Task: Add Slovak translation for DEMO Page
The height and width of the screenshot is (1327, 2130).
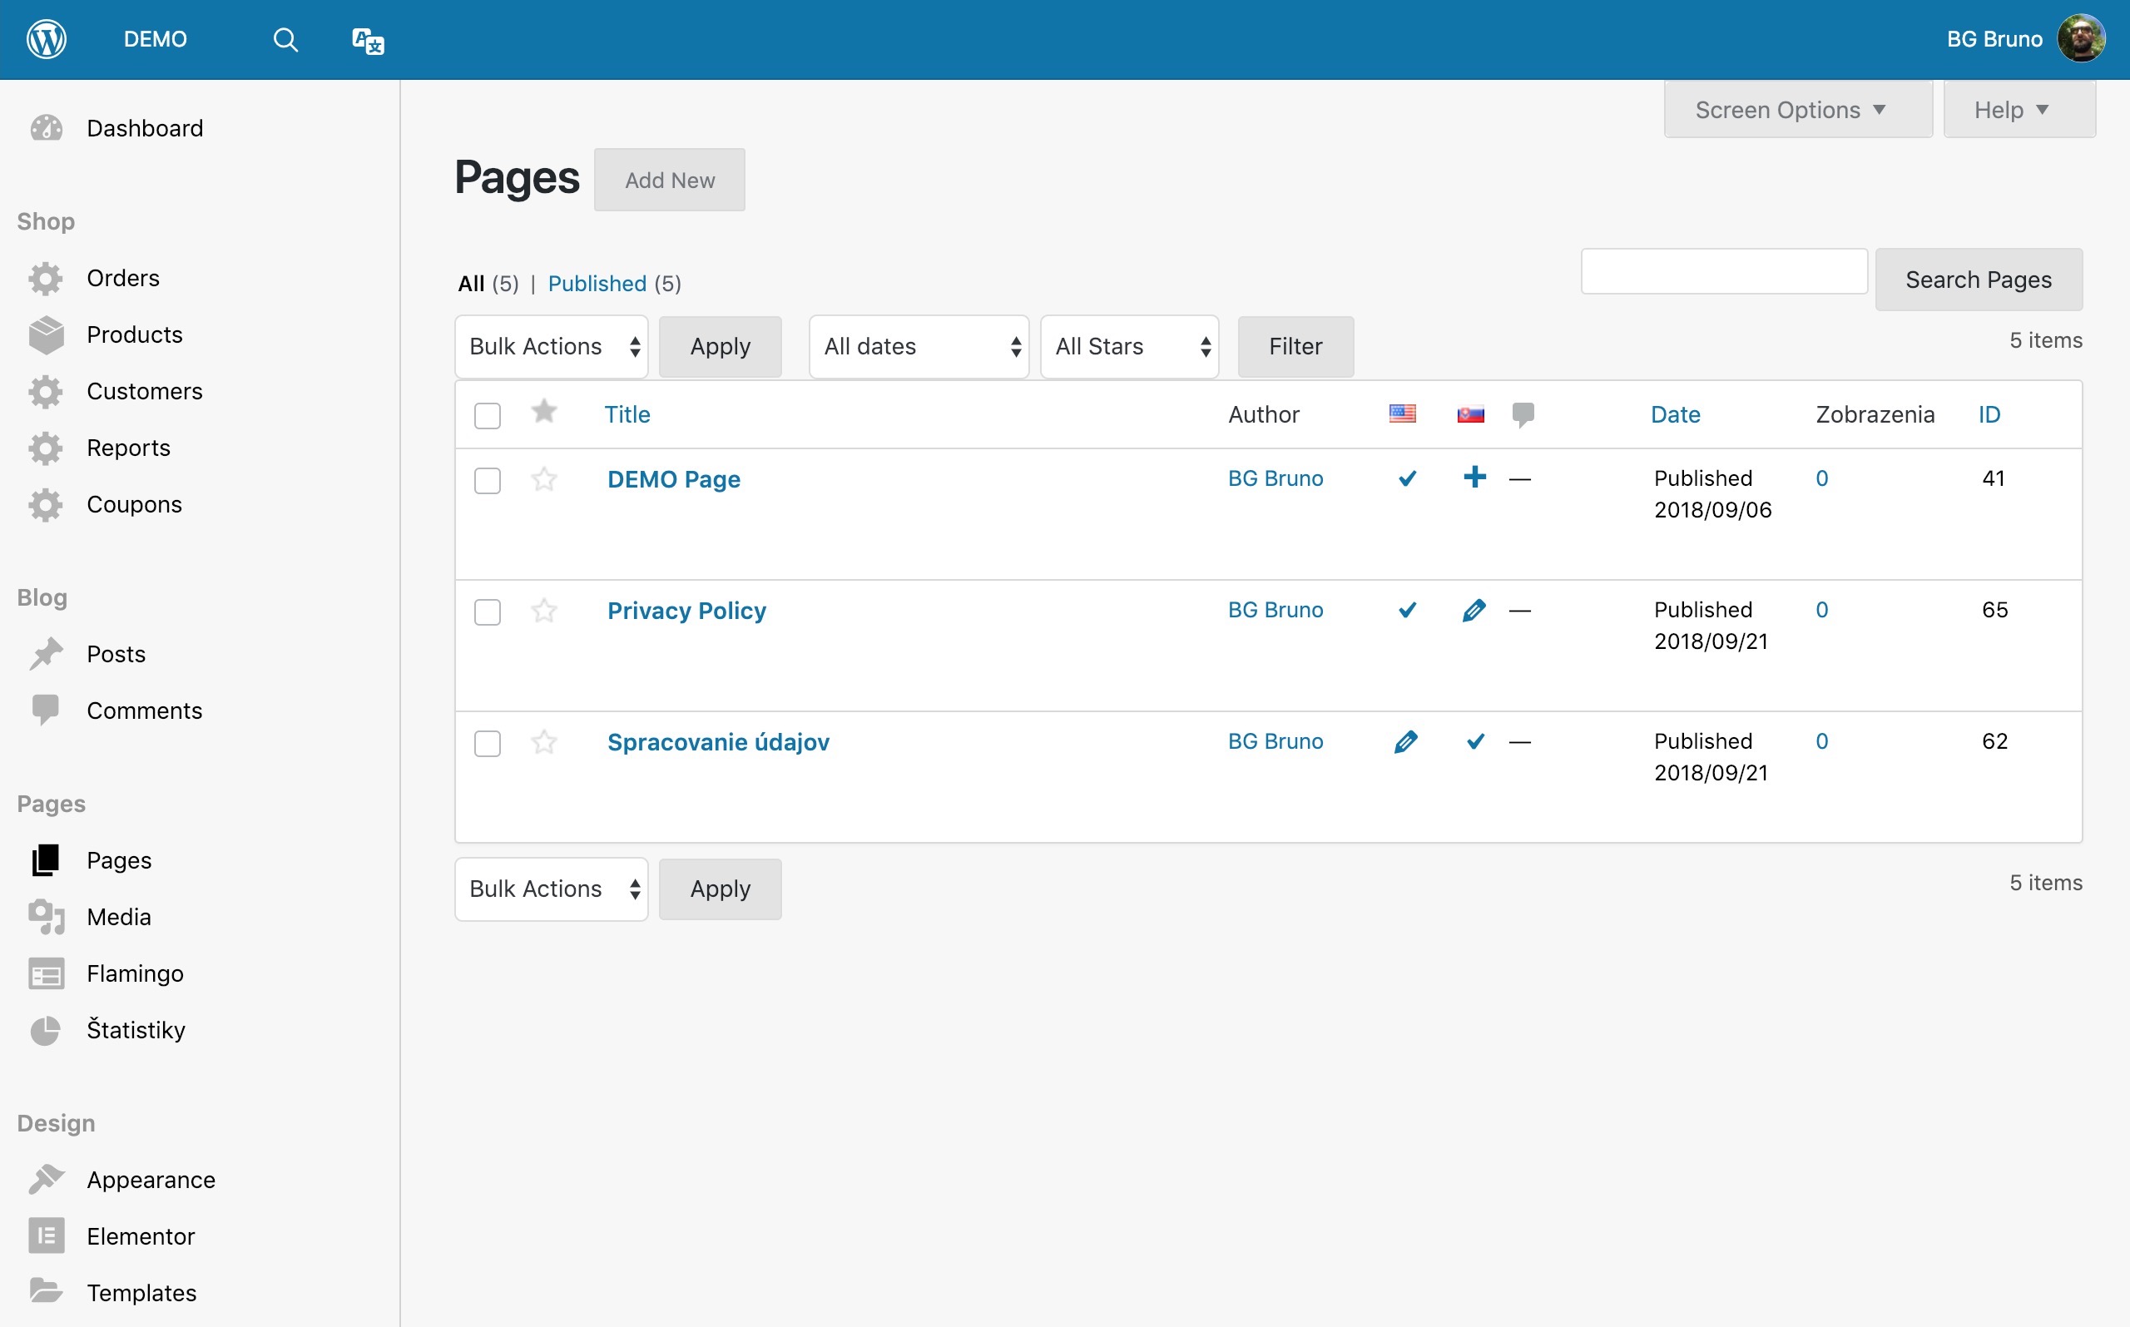Action: tap(1474, 478)
